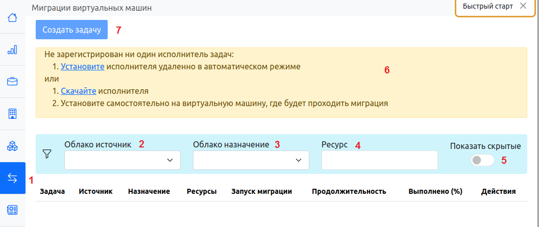
Task: Click into the 'Ресурс' input field
Action: pyautogui.click(x=379, y=160)
